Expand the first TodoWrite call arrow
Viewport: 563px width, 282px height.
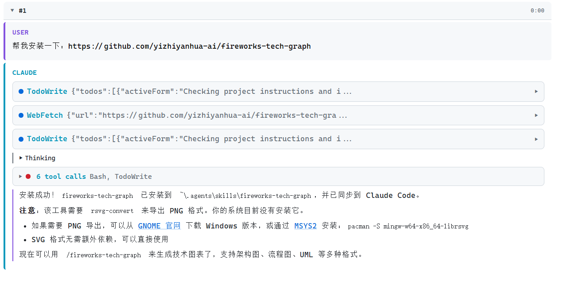coord(536,92)
